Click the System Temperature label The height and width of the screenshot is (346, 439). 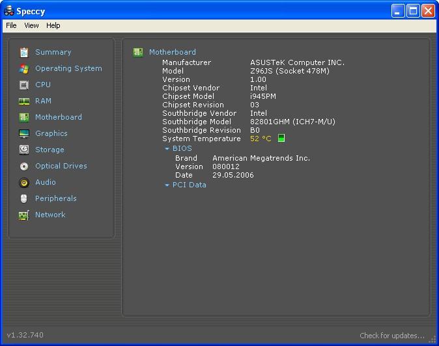201,139
